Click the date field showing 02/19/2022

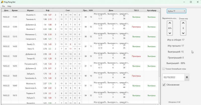coord(173,77)
